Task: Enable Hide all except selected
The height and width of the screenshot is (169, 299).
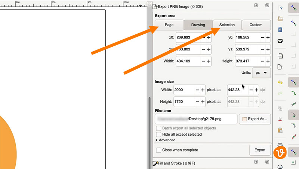Action: pos(158,134)
